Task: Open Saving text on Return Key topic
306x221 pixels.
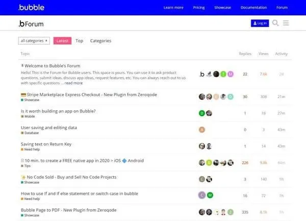Action: tap(46, 144)
